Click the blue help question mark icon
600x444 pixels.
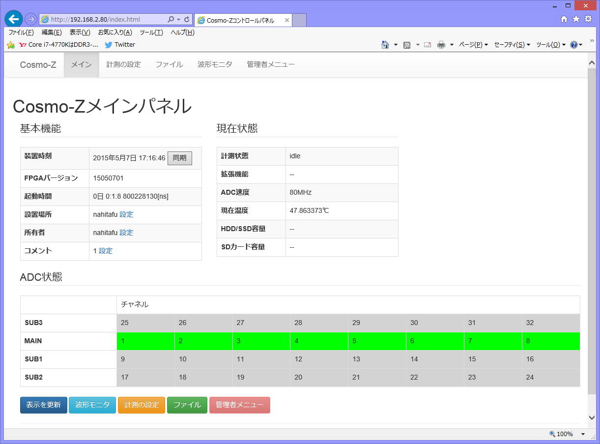573,45
